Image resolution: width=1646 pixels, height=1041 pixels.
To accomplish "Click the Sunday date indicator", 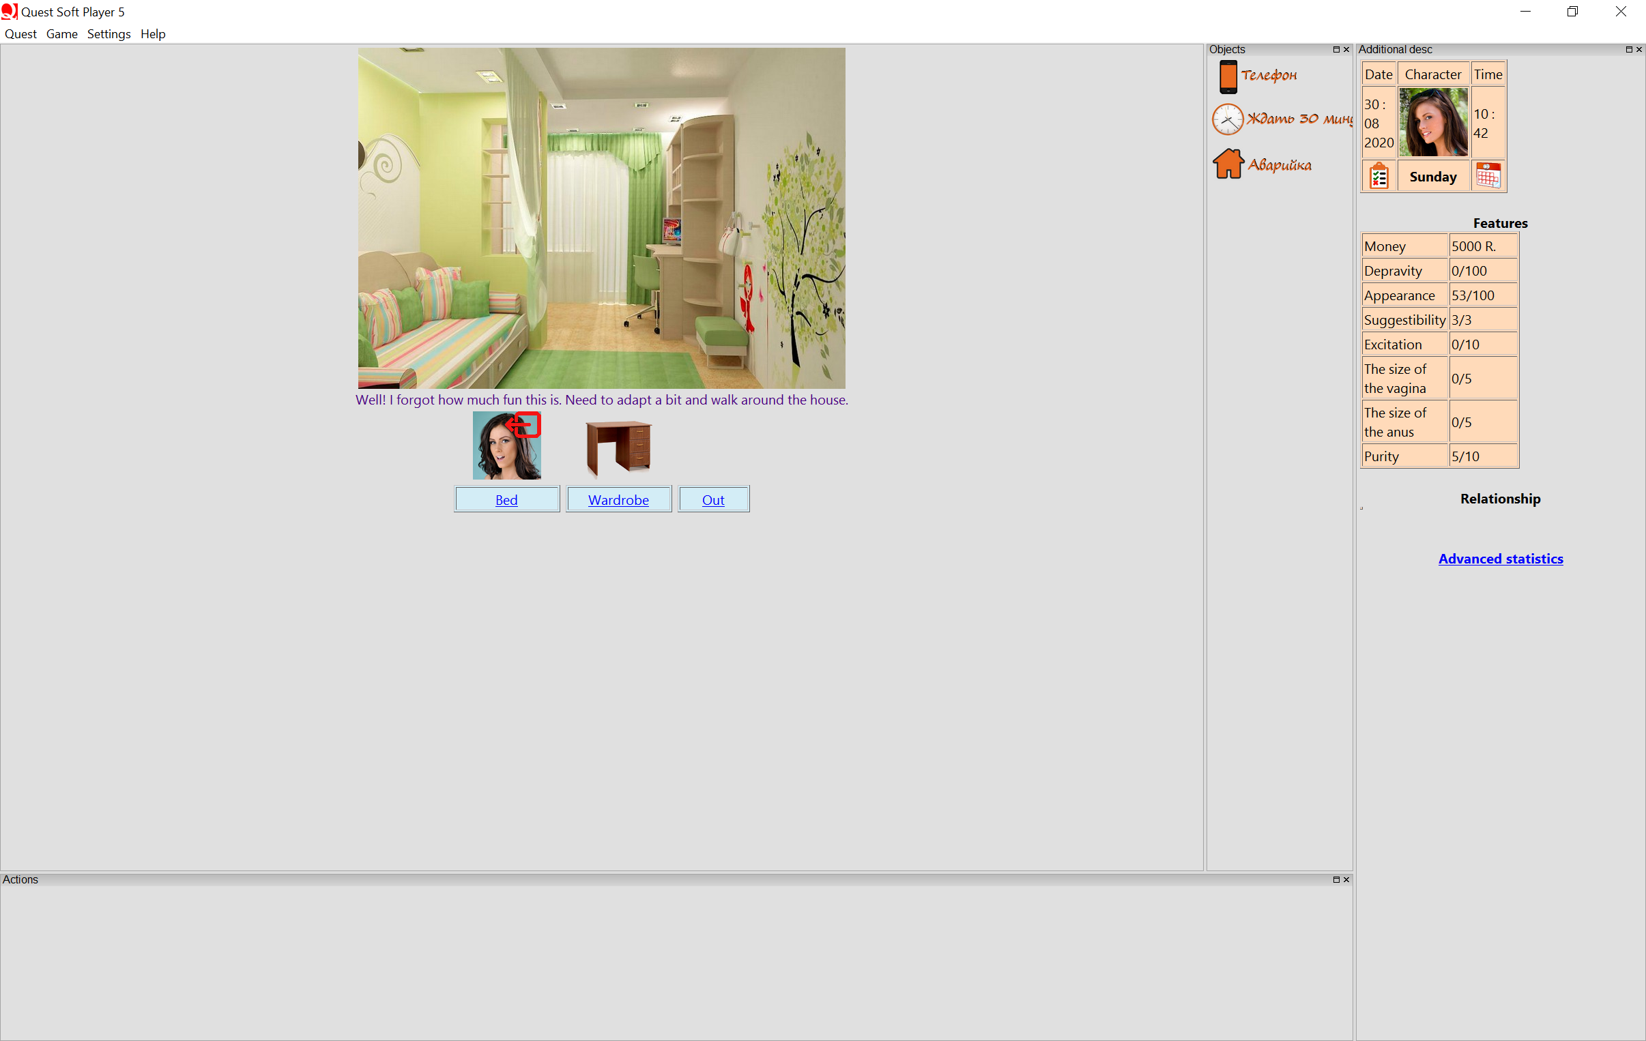I will pos(1434,176).
